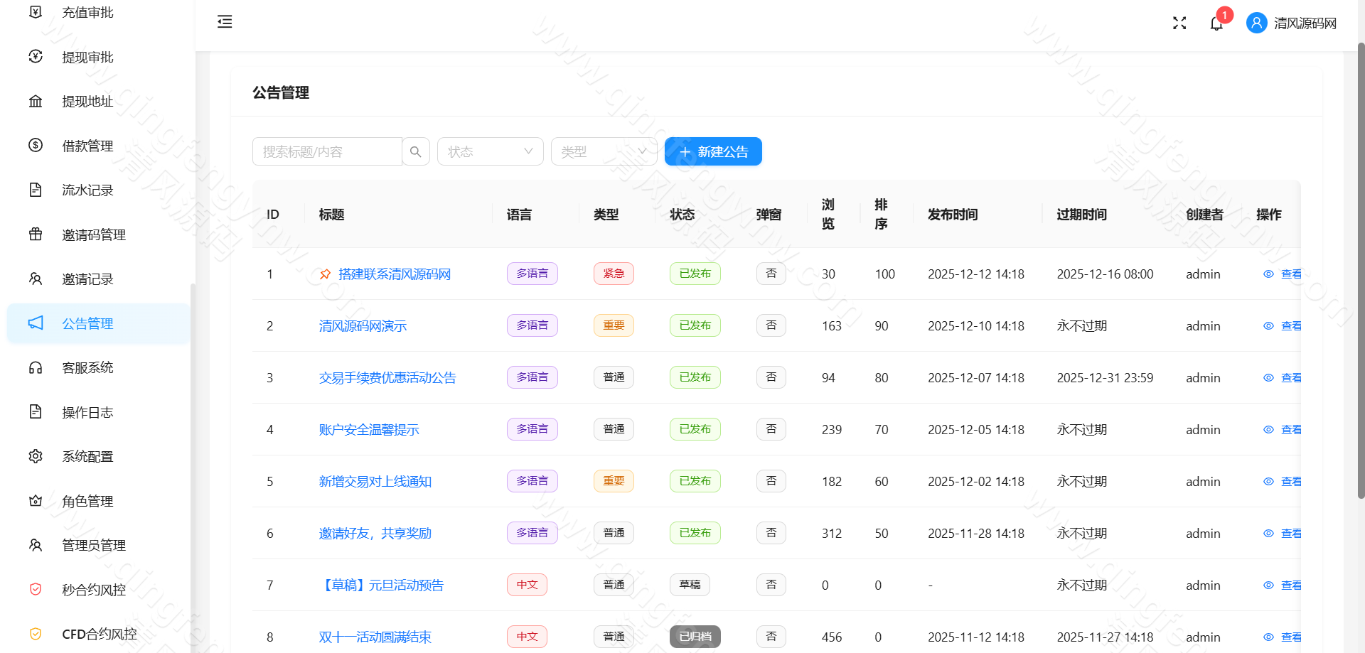
Task: Open notifications from the bell icon
Action: tap(1216, 23)
